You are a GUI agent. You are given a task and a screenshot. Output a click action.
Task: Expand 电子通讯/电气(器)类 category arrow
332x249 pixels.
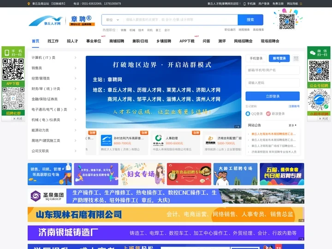[x=75, y=109]
